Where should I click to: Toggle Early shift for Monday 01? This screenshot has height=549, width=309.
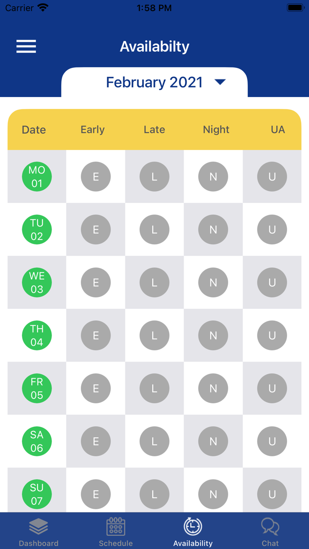point(96,177)
